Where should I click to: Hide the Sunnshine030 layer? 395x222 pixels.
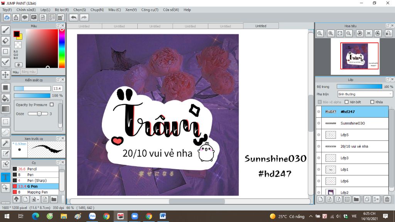click(x=319, y=123)
